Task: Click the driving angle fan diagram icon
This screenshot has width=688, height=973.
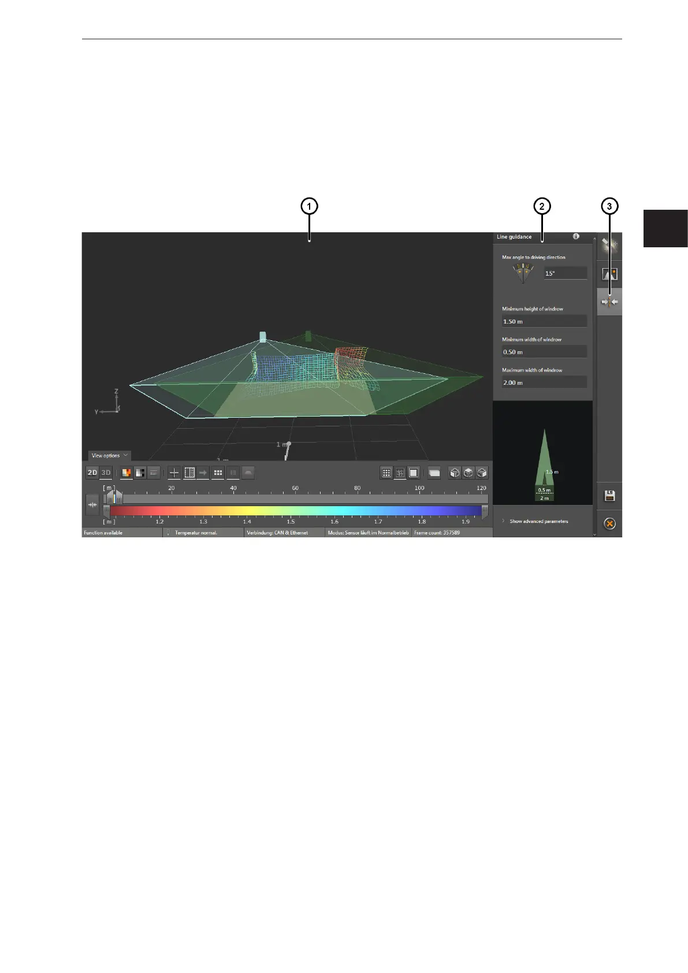Action: [x=523, y=274]
